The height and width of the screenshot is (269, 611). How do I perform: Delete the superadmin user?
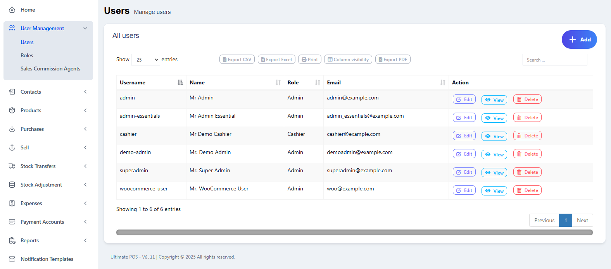pos(527,172)
